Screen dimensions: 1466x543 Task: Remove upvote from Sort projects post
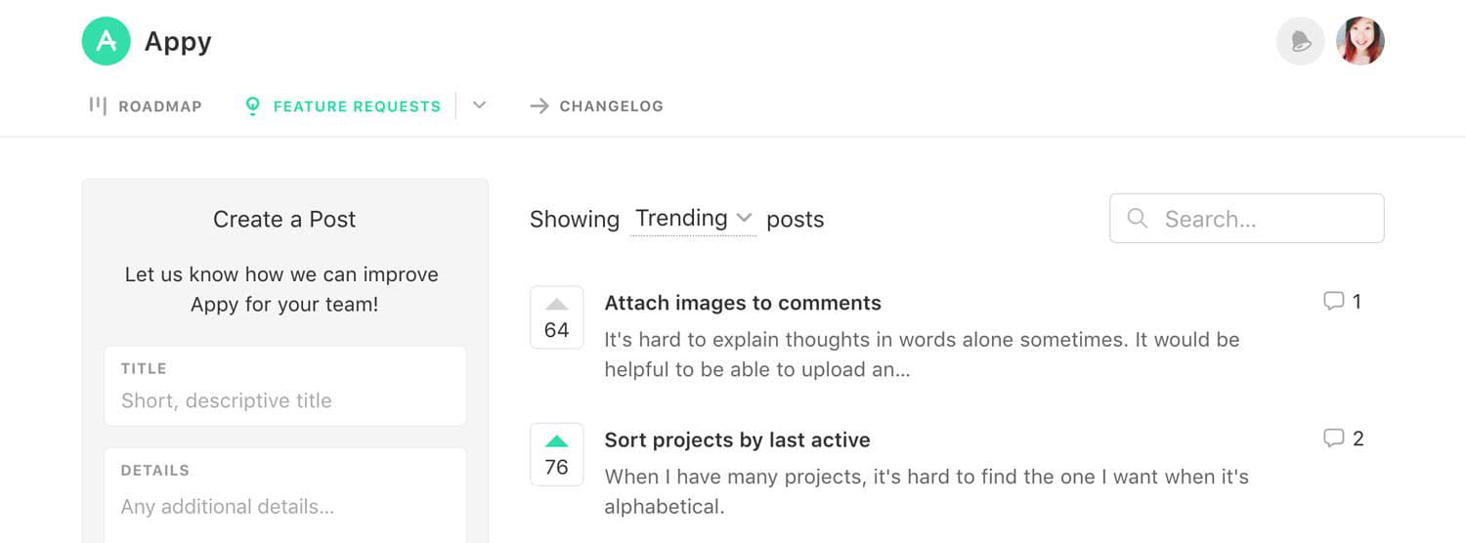click(x=556, y=441)
